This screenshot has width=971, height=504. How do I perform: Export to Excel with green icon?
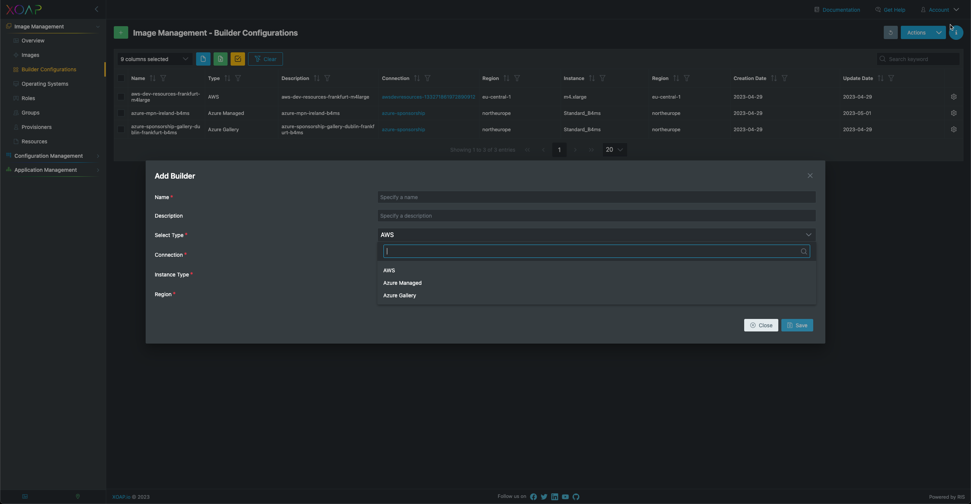click(x=220, y=59)
